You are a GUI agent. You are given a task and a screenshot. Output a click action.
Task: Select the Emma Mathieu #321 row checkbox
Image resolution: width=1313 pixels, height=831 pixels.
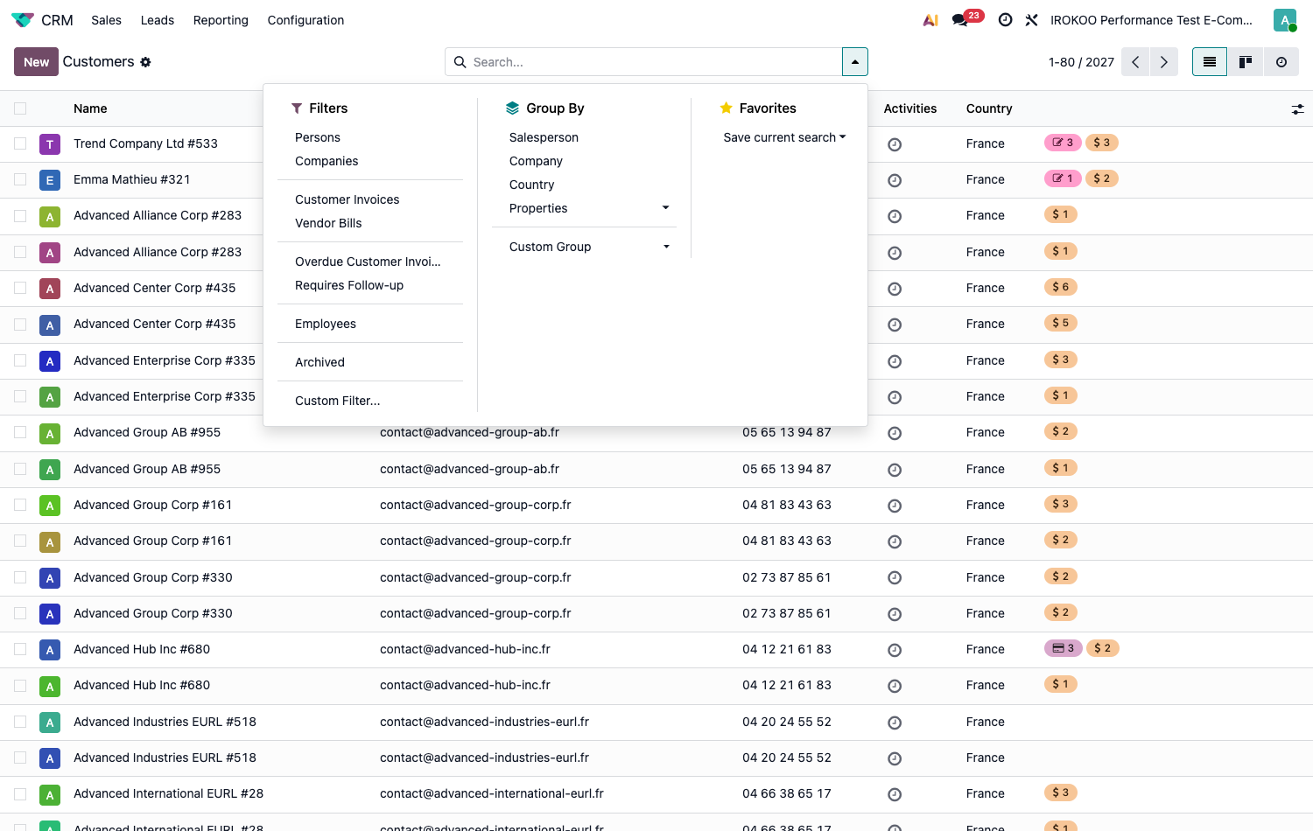click(20, 179)
